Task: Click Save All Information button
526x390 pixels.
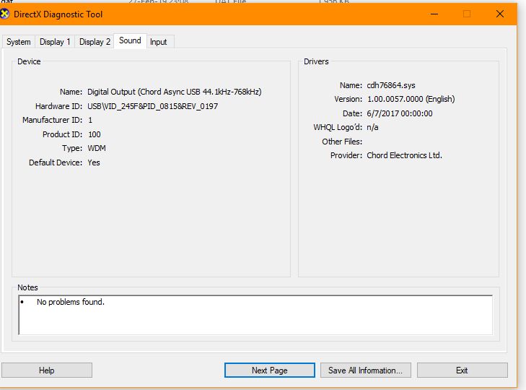Action: 365,370
